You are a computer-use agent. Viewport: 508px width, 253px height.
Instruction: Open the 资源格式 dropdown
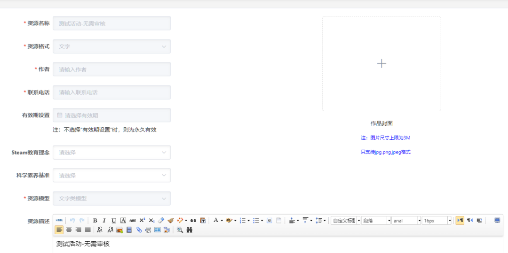(x=111, y=46)
